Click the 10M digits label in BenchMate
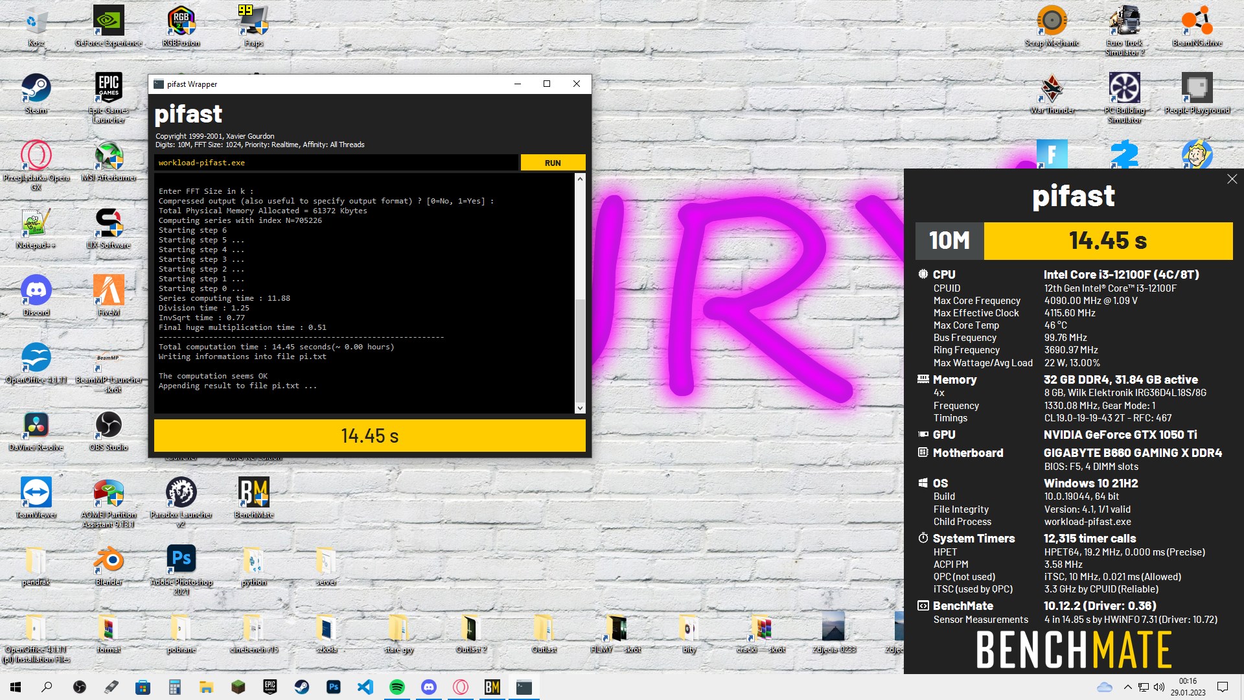Viewport: 1244px width, 700px height. coord(949,240)
